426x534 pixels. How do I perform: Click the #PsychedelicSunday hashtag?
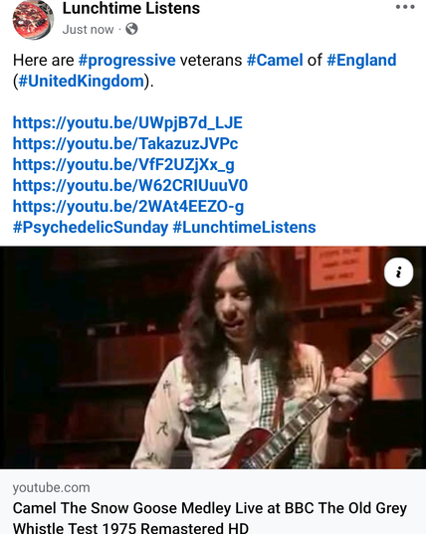click(x=91, y=228)
